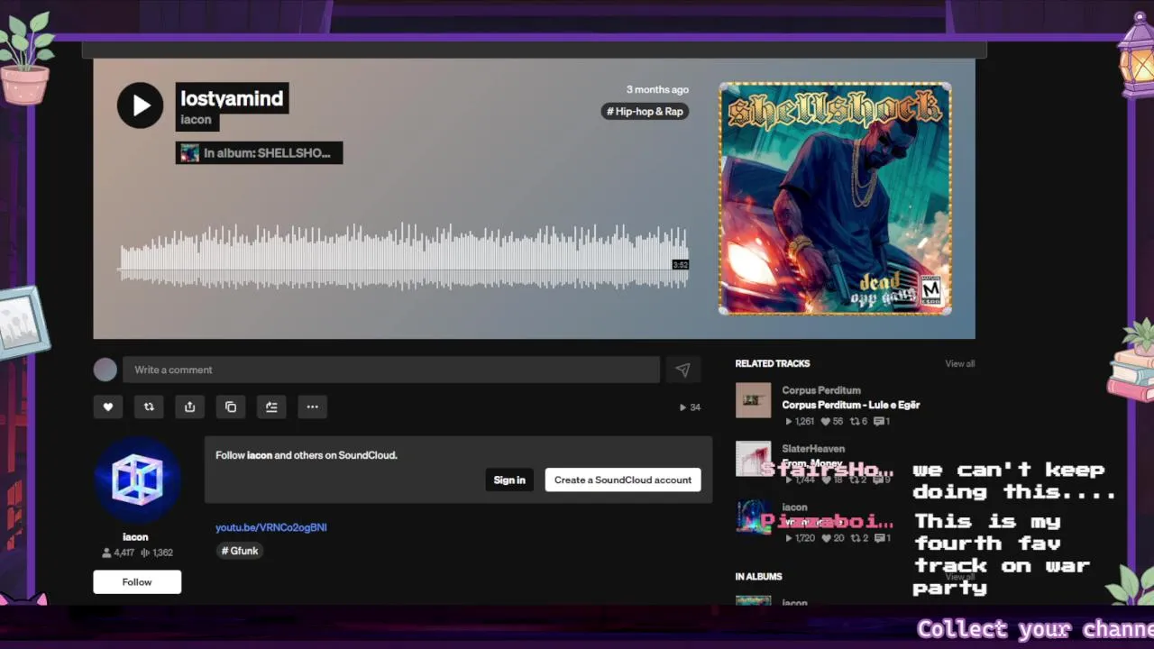
Task: Repost the track using repost icon
Action: tap(149, 407)
